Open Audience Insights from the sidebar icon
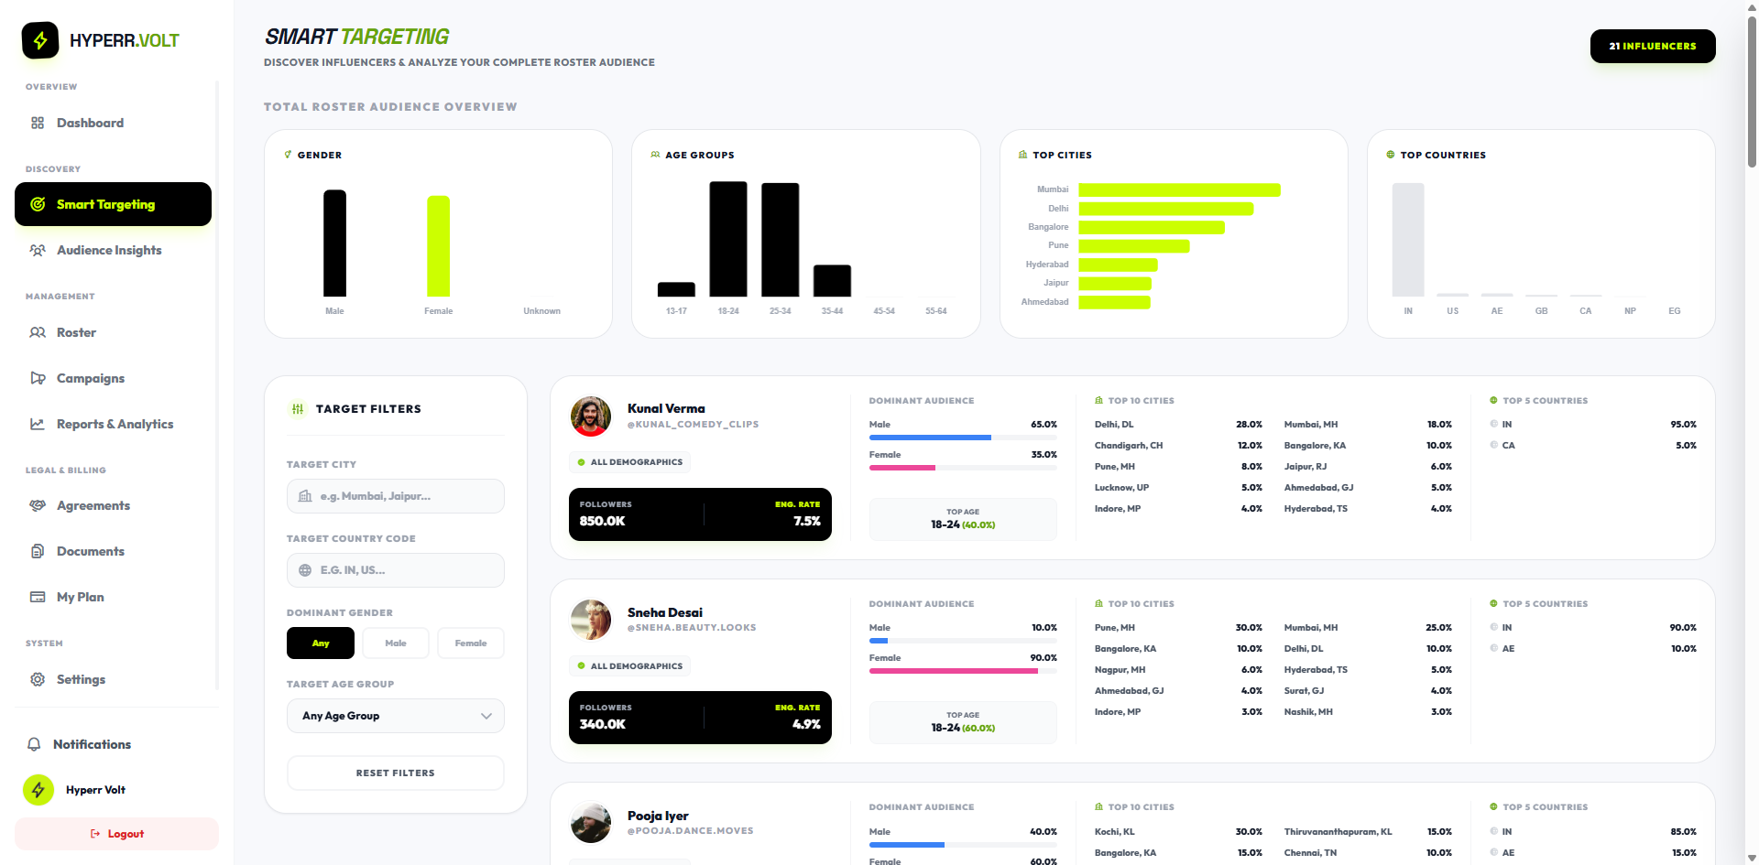 37,250
